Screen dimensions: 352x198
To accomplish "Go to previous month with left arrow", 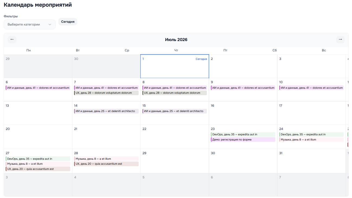I will pos(12,39).
